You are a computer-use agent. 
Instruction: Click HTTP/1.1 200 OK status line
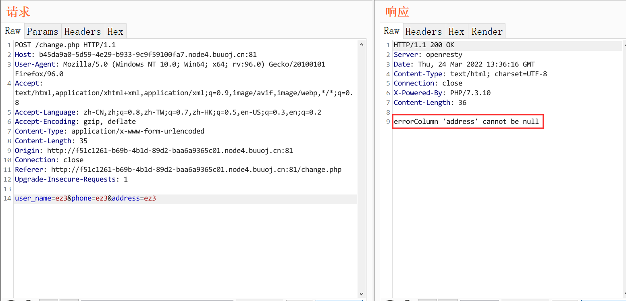coord(424,45)
